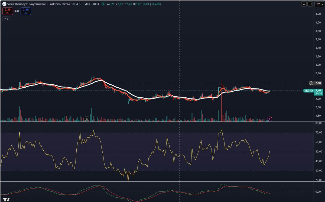Click the 0,00 MACD axis label

point(318,192)
